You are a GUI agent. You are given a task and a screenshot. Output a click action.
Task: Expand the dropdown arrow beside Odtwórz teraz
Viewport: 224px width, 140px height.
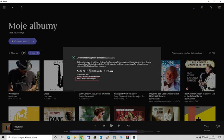33,41
